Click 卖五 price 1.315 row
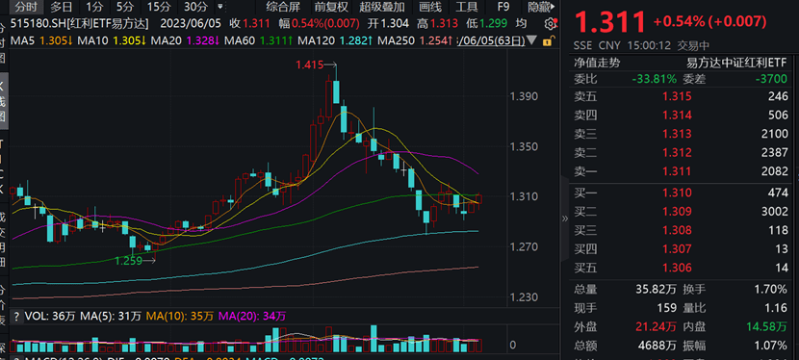 point(681,97)
